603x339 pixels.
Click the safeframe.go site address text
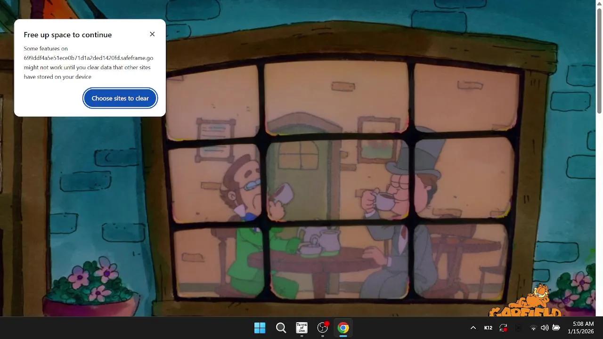tap(89, 58)
